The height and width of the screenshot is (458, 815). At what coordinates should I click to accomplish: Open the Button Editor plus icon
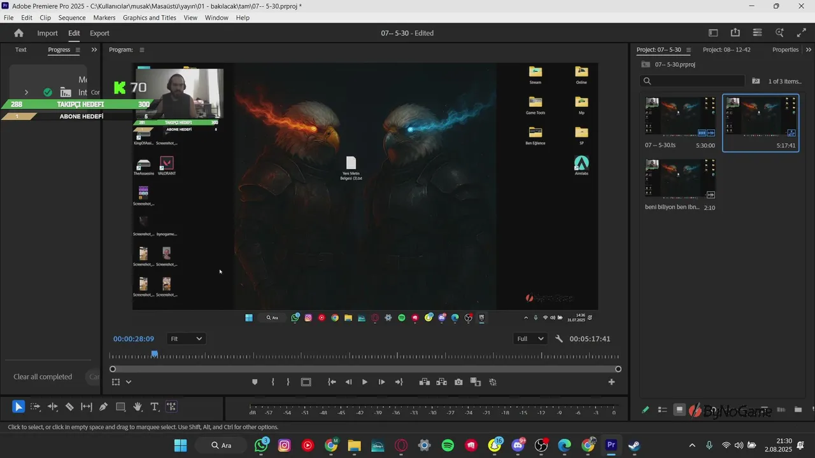[611, 382]
